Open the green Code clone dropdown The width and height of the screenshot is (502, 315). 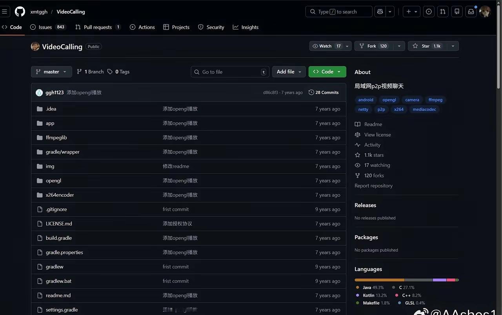327,72
